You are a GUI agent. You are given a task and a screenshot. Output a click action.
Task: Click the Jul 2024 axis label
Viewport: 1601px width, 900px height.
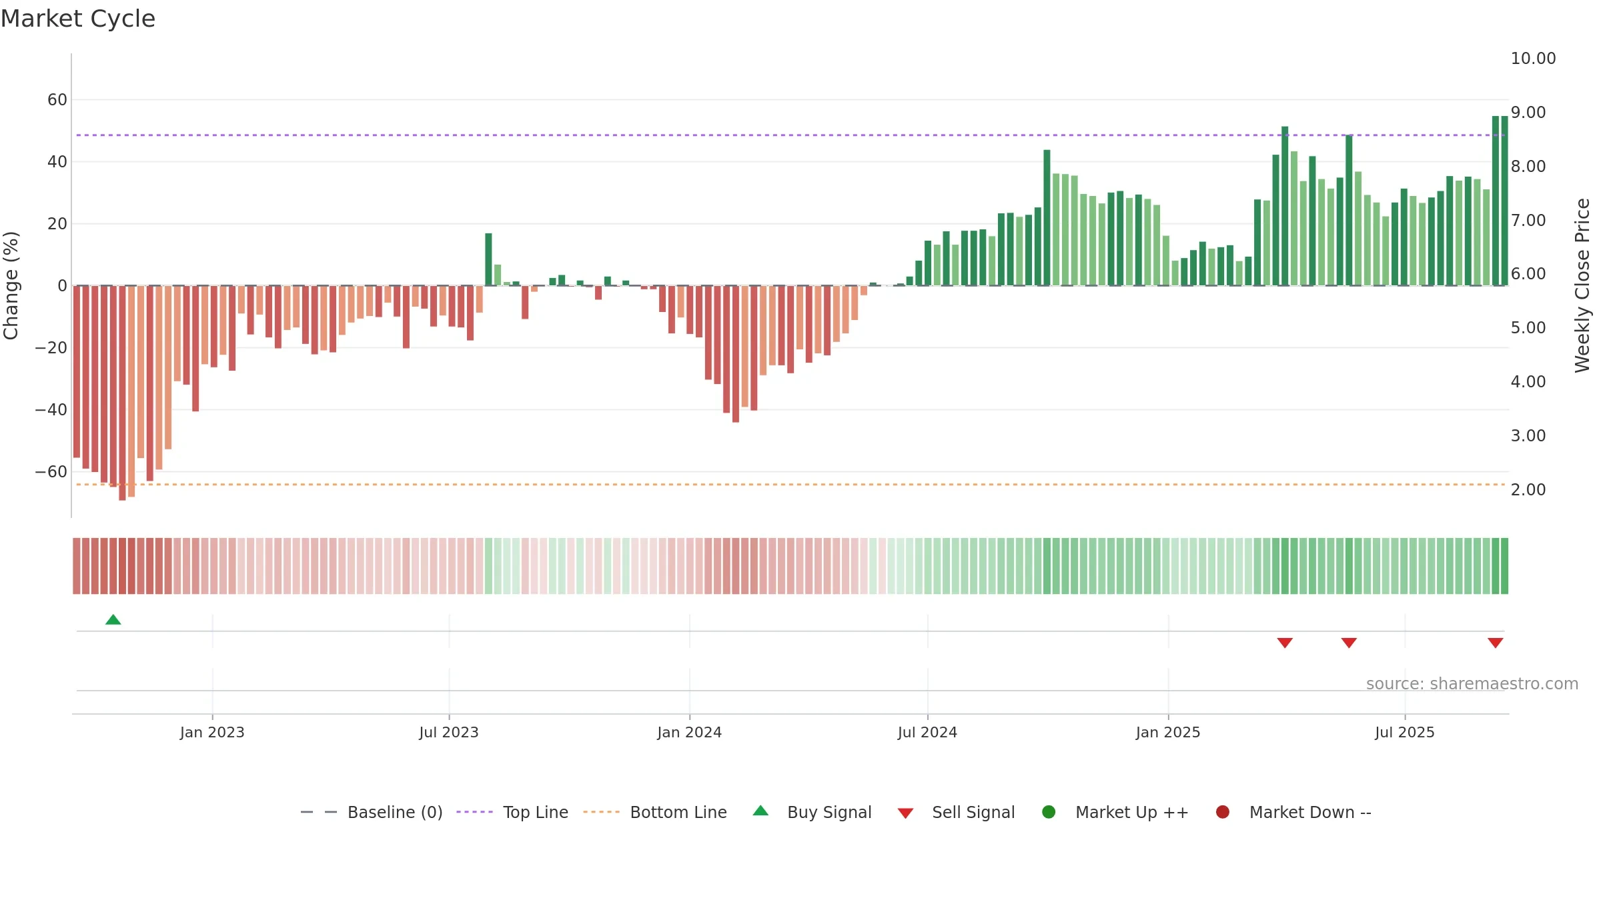927,732
